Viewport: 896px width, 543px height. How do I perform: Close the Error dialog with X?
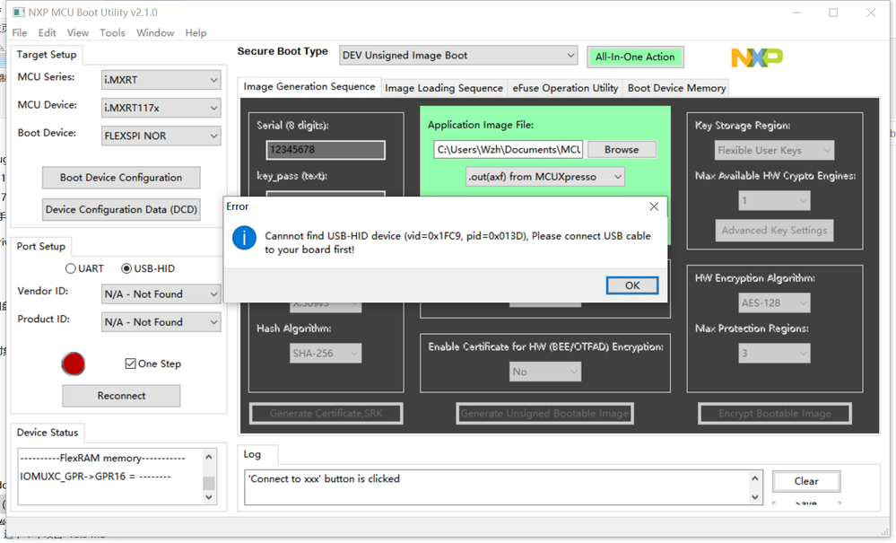click(x=654, y=206)
